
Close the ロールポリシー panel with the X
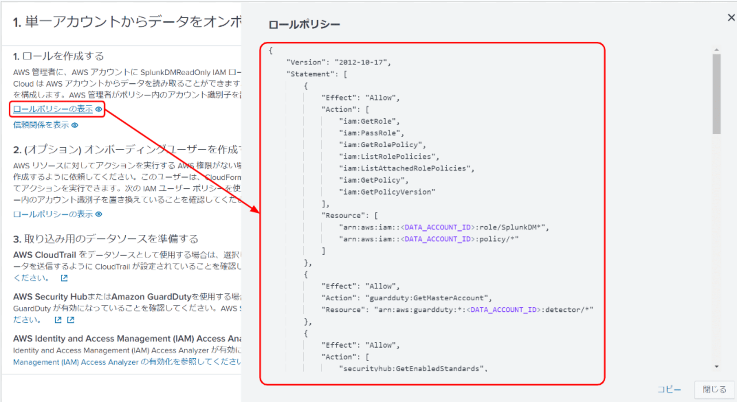[731, 18]
